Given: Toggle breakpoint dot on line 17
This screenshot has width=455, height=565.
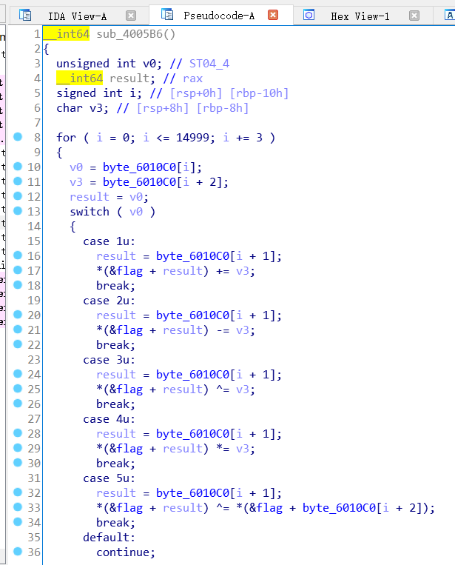Looking at the screenshot, I should click(18, 270).
